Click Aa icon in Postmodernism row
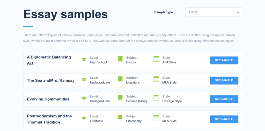Screen dimensions: 265x131 (x=156, y=118)
